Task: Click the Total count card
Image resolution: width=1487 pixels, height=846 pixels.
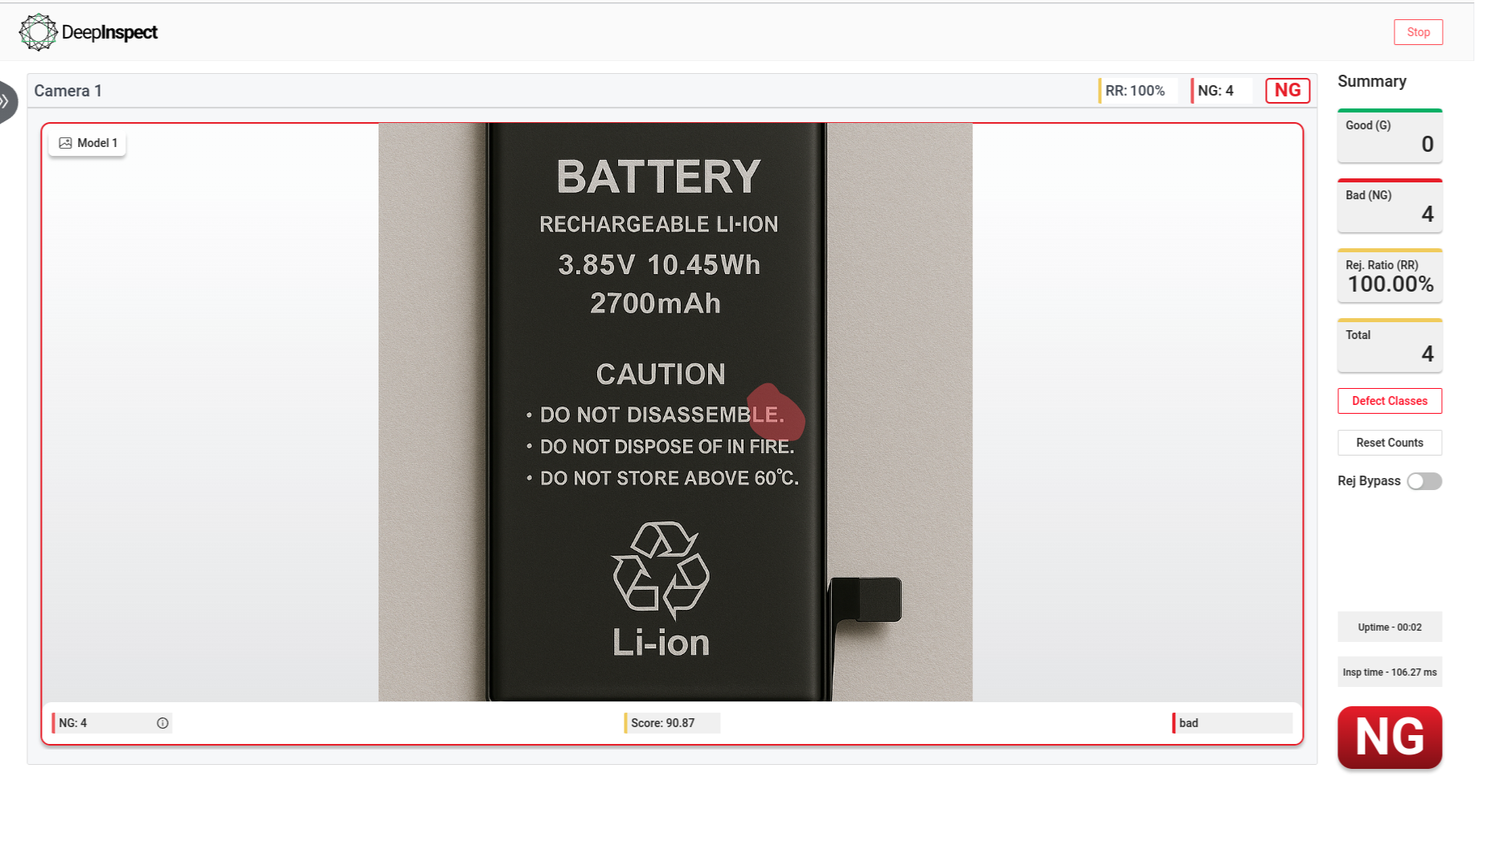Action: (x=1389, y=345)
